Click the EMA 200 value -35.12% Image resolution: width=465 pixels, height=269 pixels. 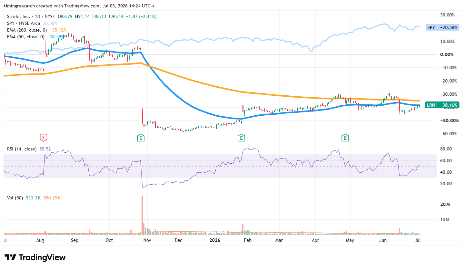pyautogui.click(x=58, y=30)
